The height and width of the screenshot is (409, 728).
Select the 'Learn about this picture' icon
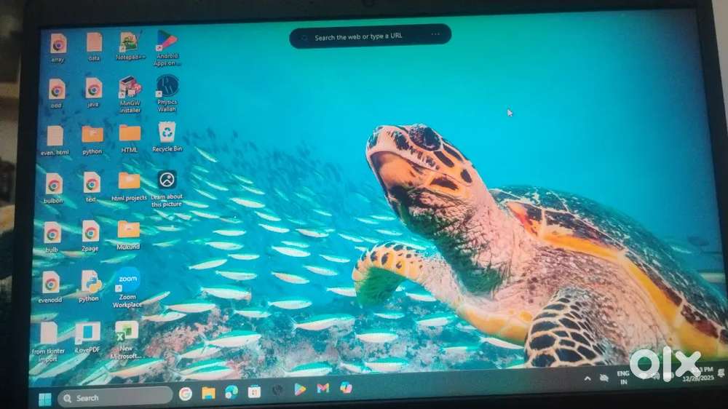pos(167,182)
